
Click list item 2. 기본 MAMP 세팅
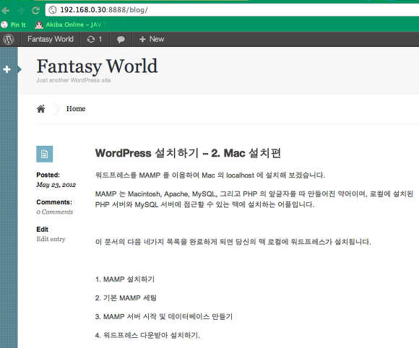pos(126,298)
